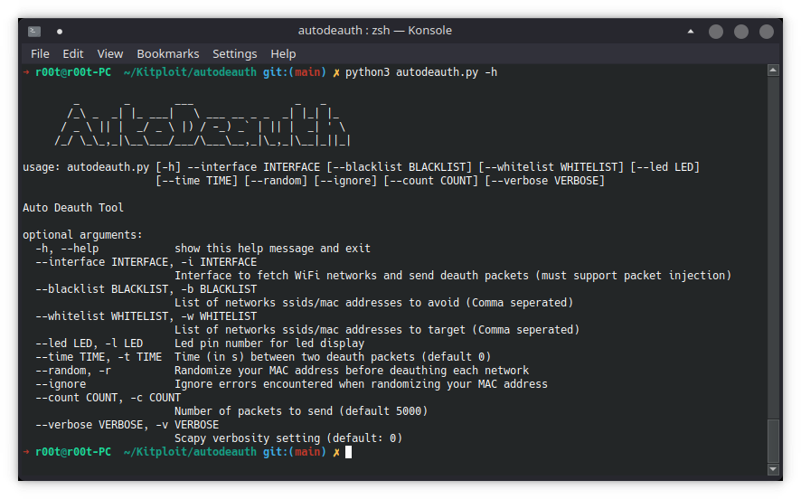
Task: Click the command text 'python3 autodeauth.py -h'
Action: tap(421, 72)
